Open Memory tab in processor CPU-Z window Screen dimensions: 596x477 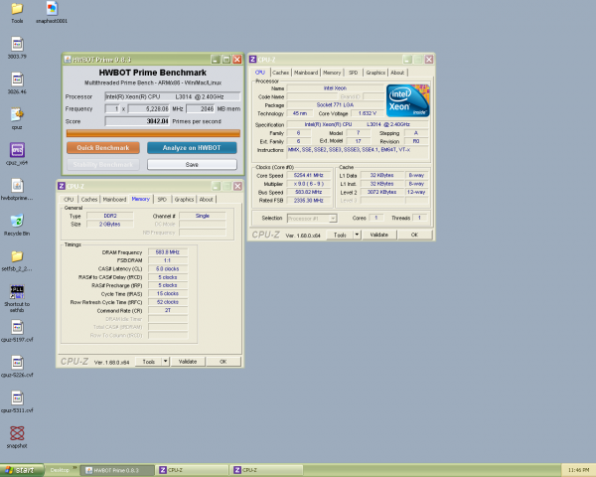[x=332, y=73]
